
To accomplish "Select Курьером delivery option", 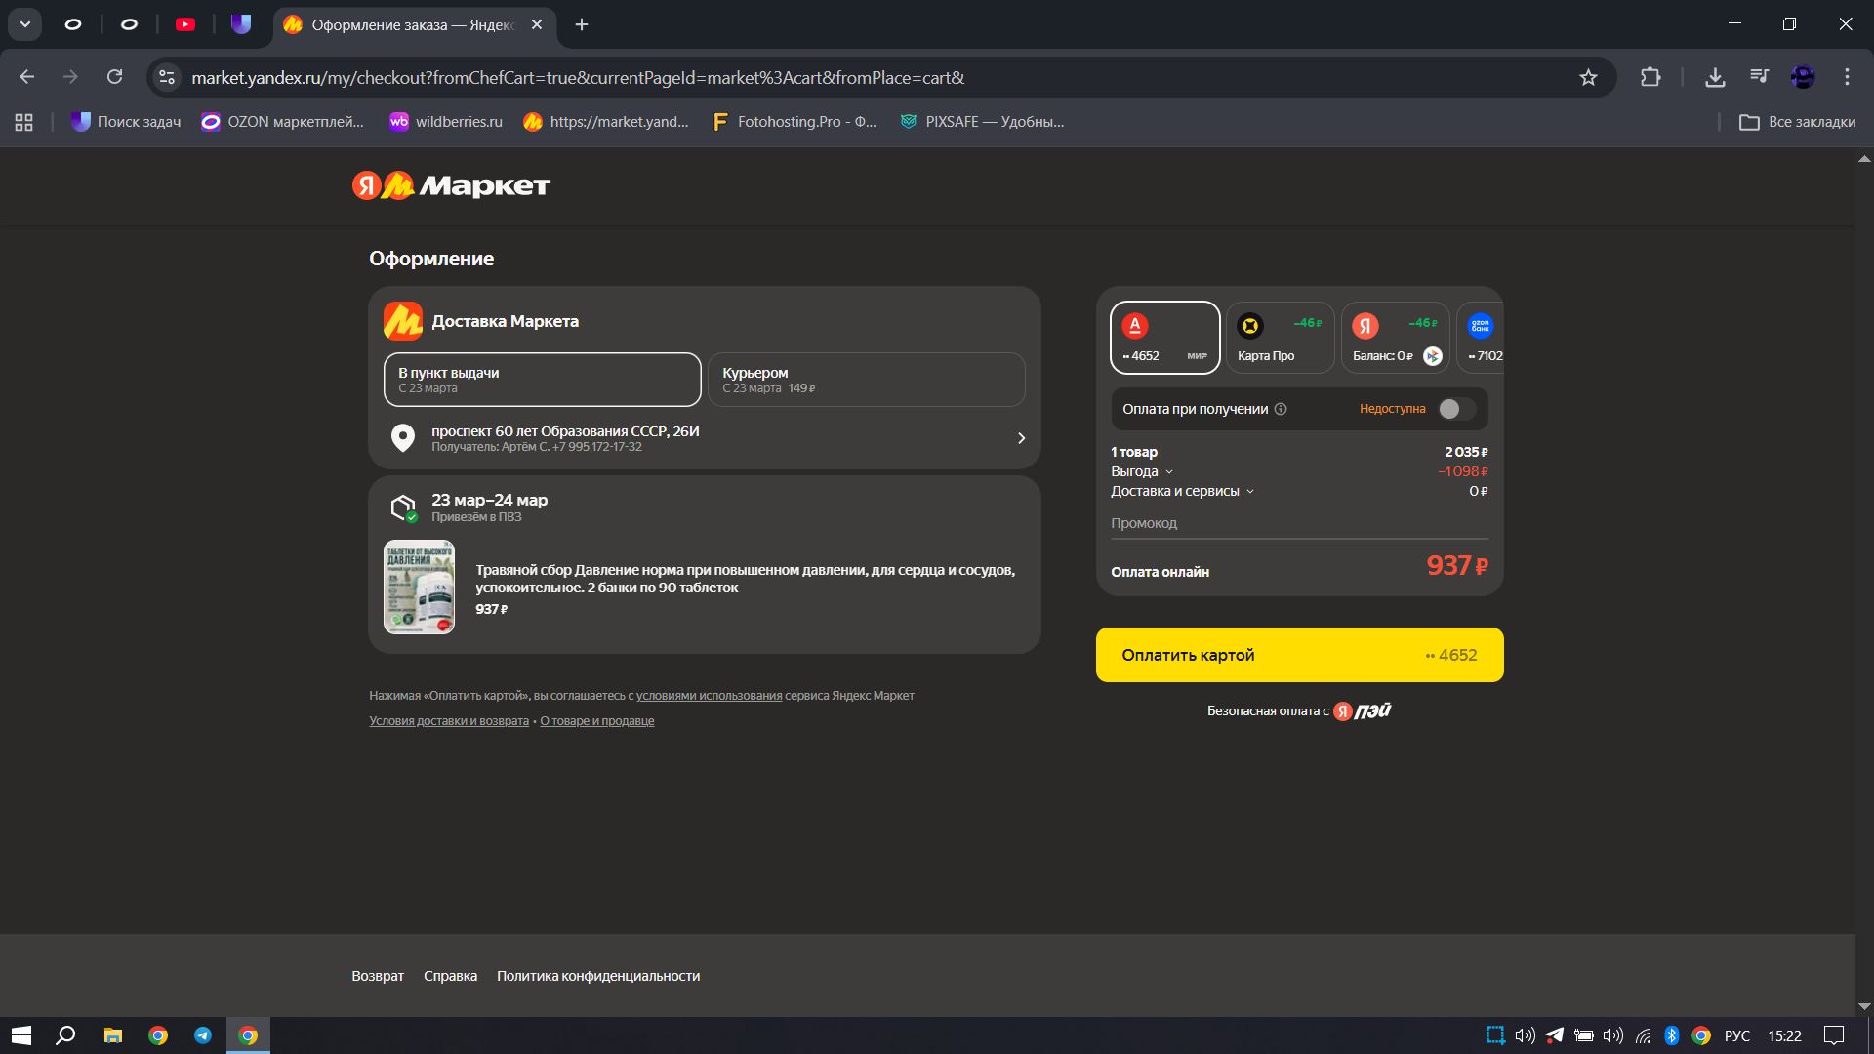I will (x=866, y=380).
